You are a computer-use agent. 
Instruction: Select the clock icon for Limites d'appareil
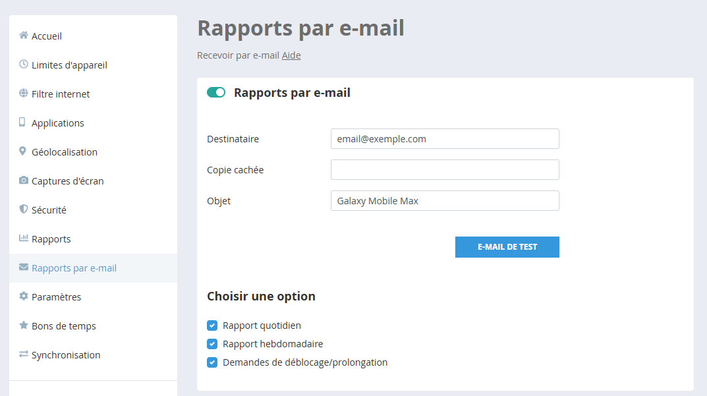(22, 65)
